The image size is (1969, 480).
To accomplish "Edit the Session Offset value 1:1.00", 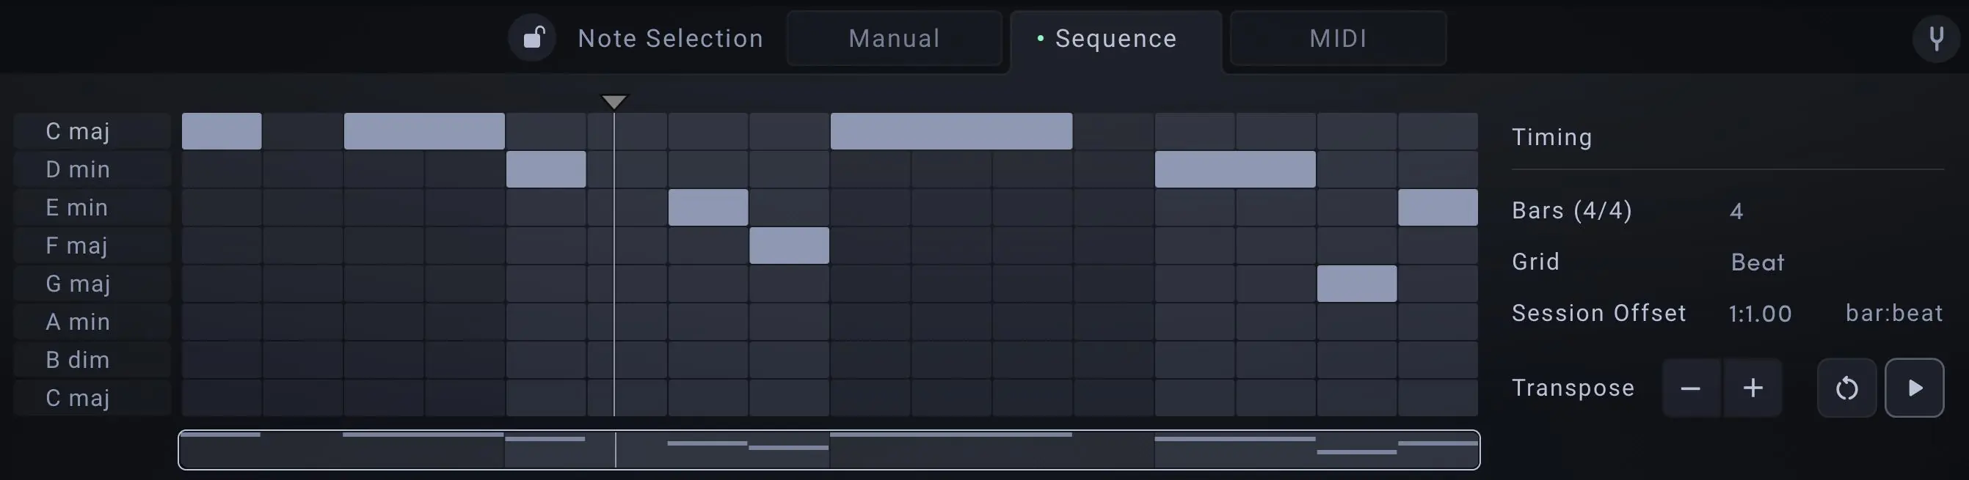I will tap(1760, 314).
